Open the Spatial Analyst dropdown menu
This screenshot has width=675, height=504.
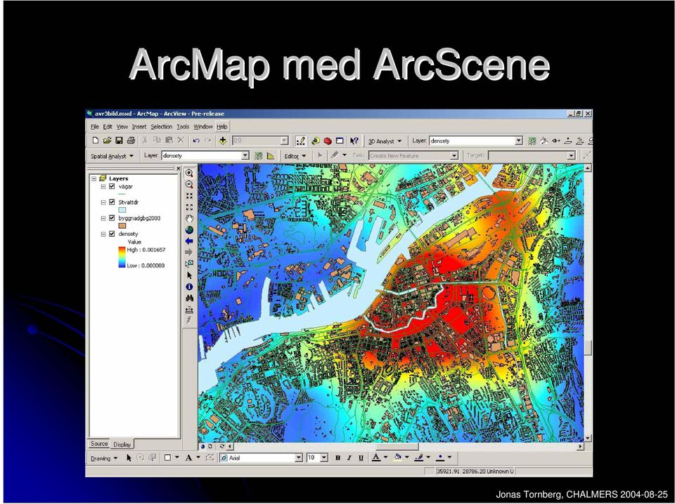click(x=112, y=156)
